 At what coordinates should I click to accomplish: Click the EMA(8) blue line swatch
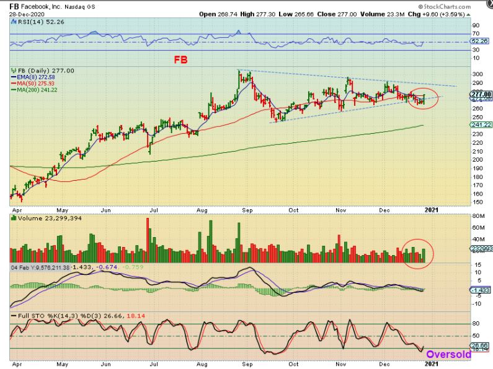click(14, 77)
